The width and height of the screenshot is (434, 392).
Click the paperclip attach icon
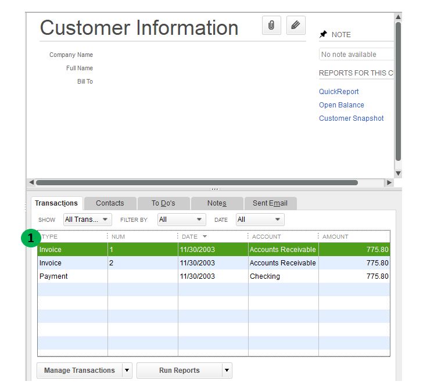coord(271,25)
